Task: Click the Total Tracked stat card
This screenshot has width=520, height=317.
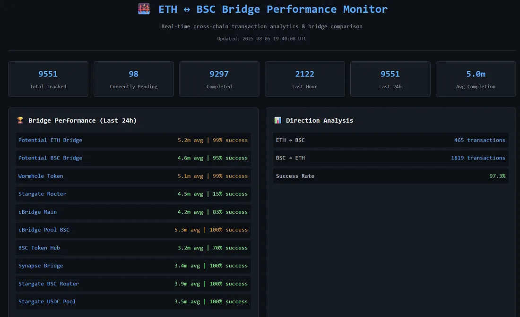Action: [48, 79]
